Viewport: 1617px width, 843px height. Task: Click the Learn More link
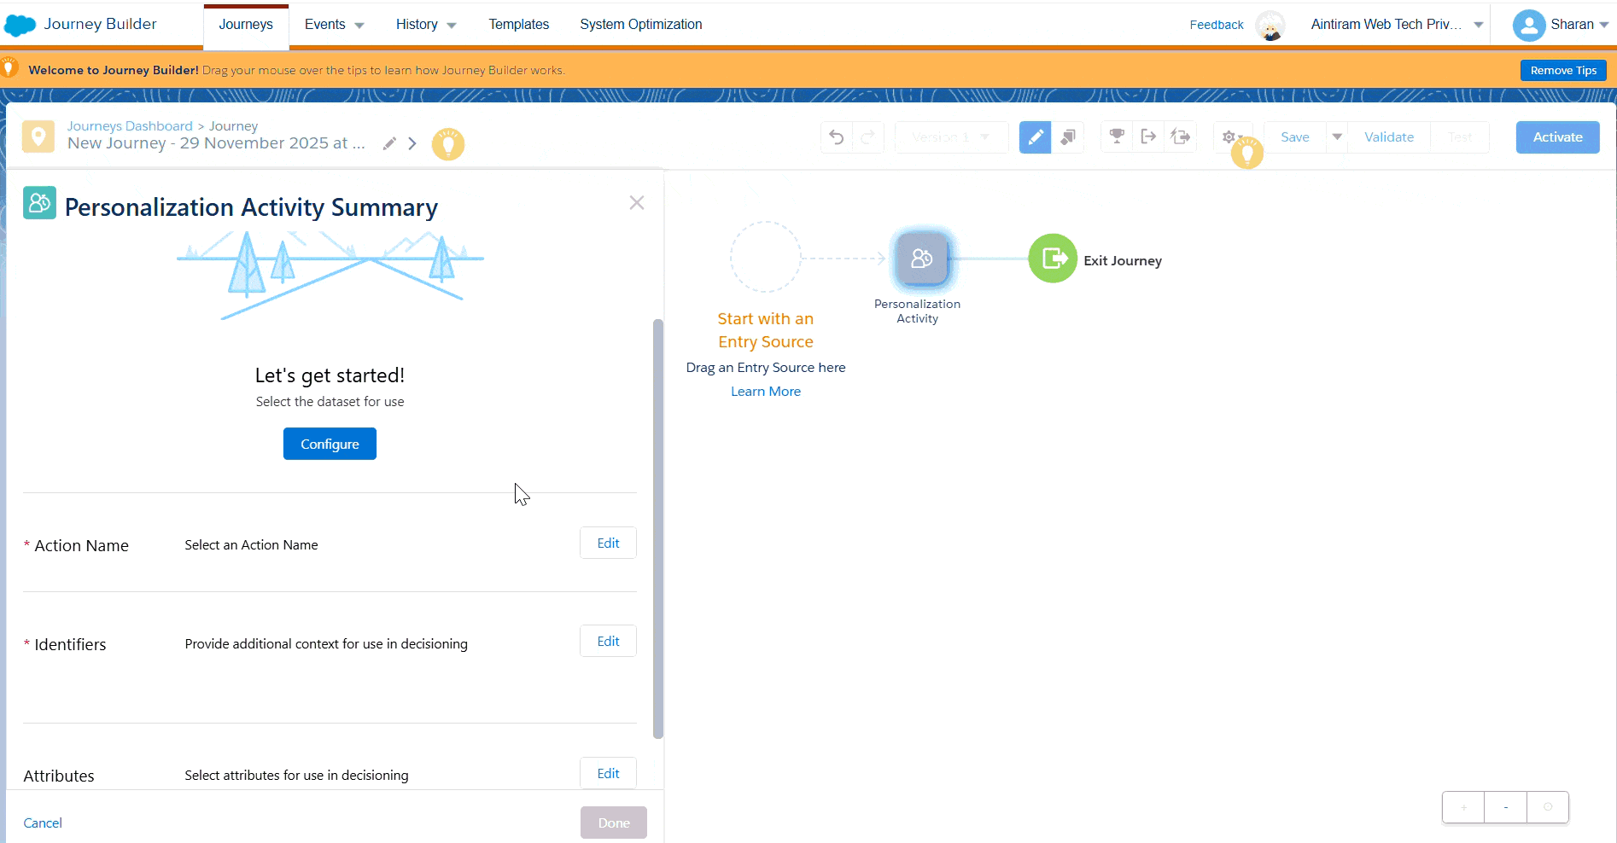[765, 392]
